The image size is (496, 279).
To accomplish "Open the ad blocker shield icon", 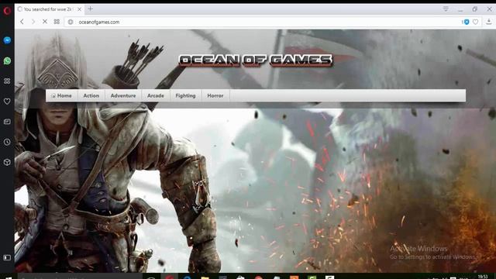I will [x=466, y=22].
